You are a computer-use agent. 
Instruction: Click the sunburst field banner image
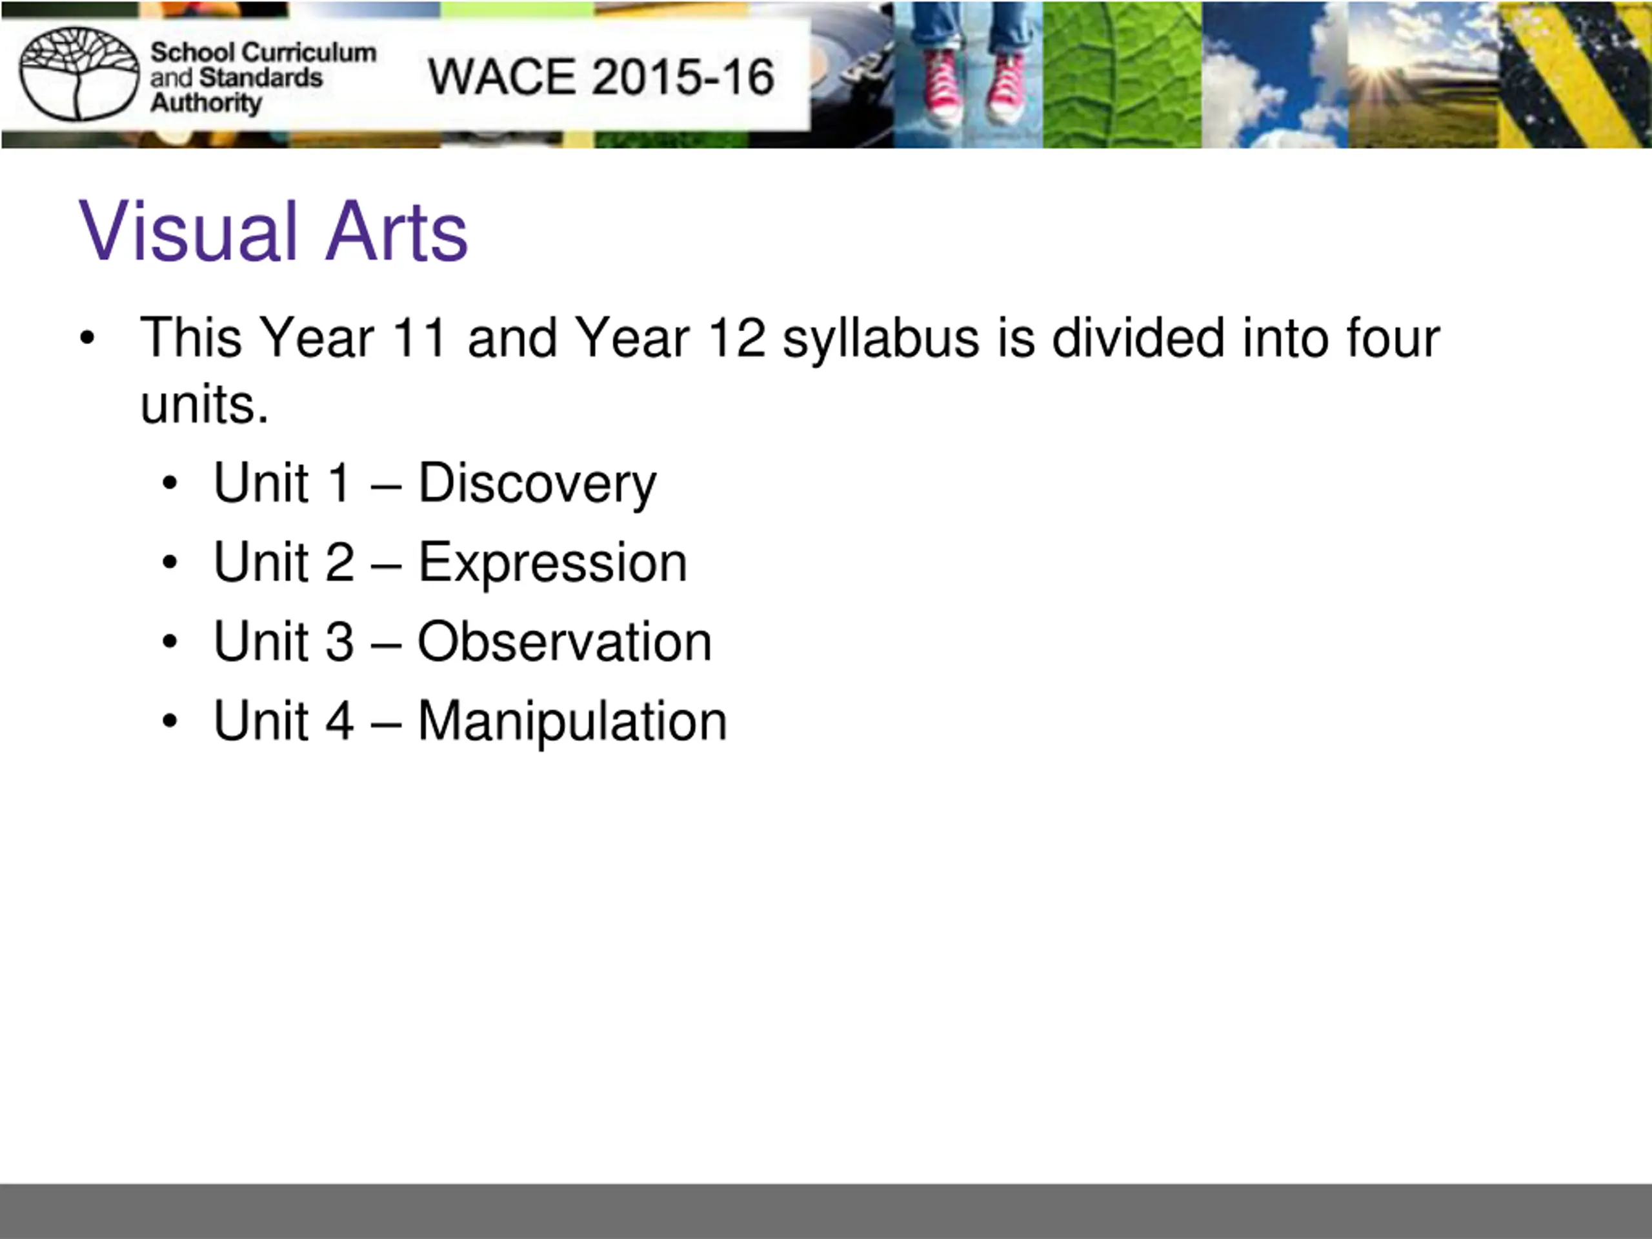pyautogui.click(x=1424, y=75)
